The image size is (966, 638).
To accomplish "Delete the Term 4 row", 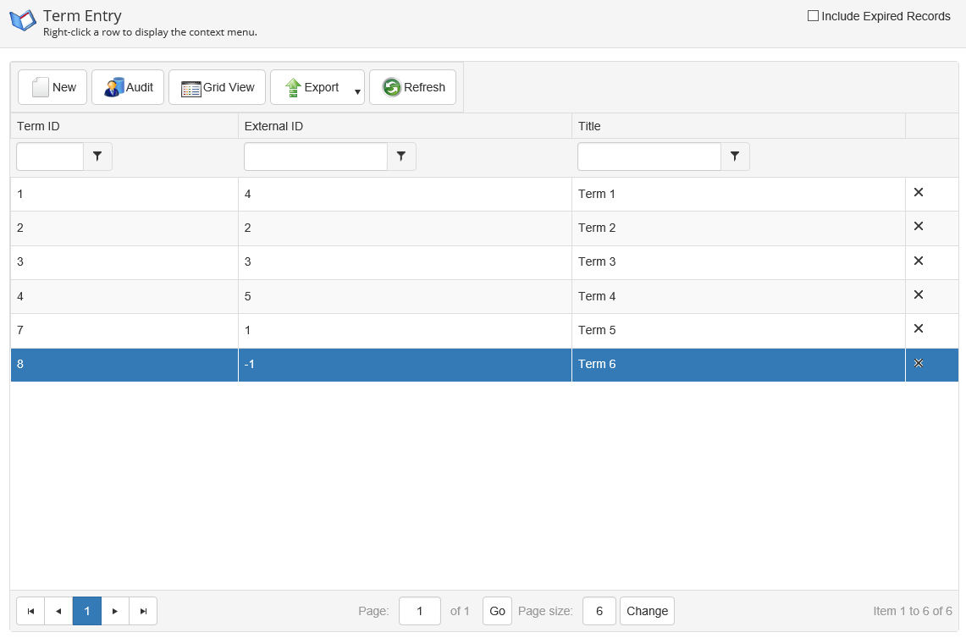I will click(x=919, y=295).
